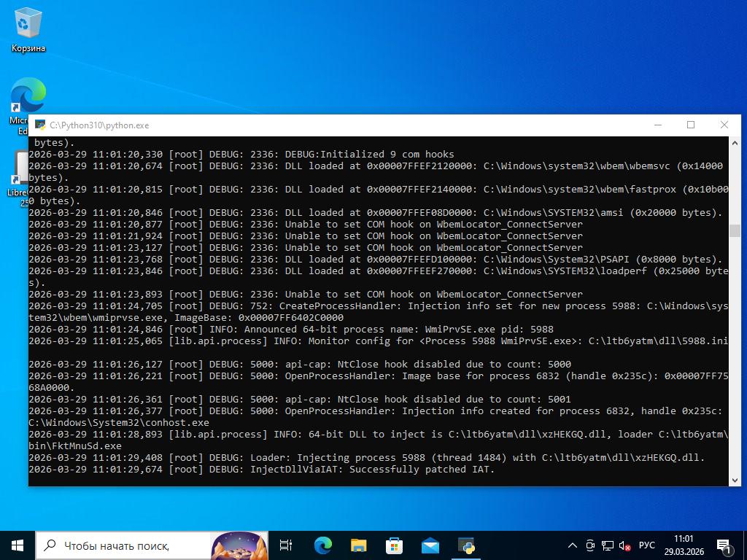Expand the hidden system tray icons
This screenshot has width=747, height=560.
[x=573, y=545]
